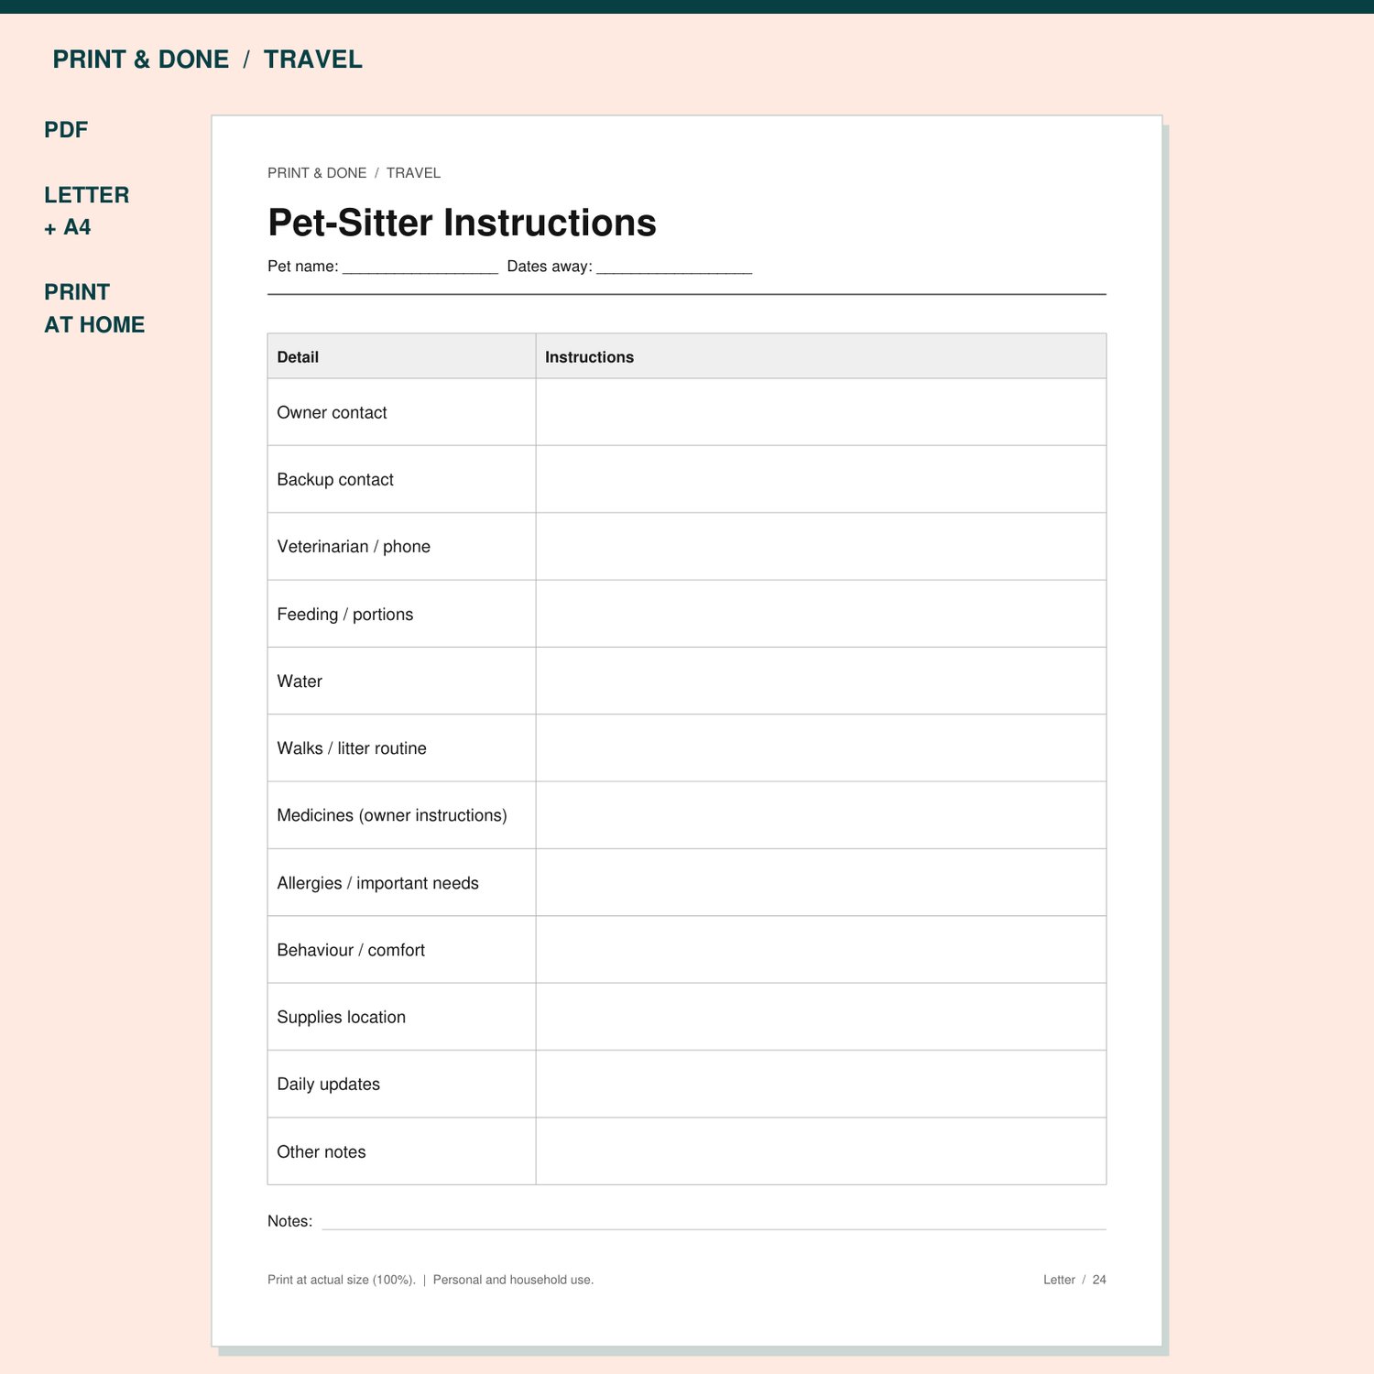Select the "Water" row label
The width and height of the screenshot is (1374, 1374).
[300, 682]
